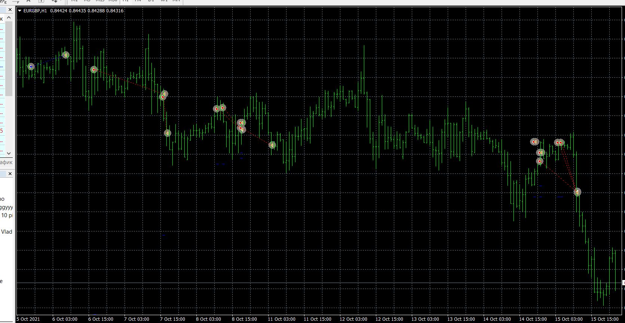The width and height of the screenshot is (625, 323).
Task: Click the 8 Oct 15:00 time axis label
Action: [x=244, y=319]
